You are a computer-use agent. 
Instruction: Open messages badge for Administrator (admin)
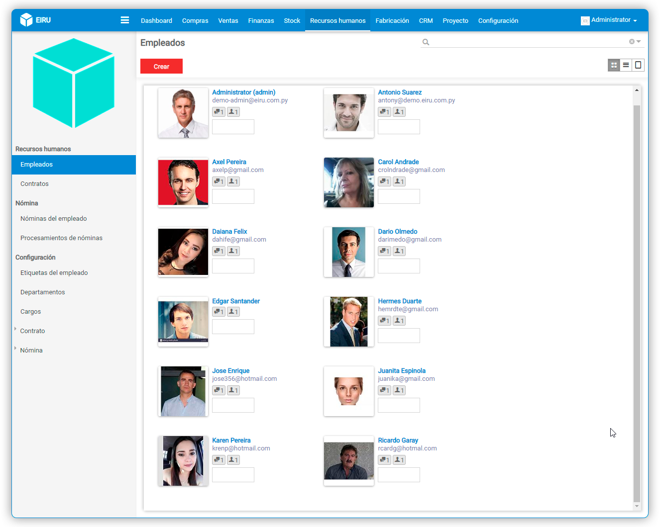click(x=219, y=112)
